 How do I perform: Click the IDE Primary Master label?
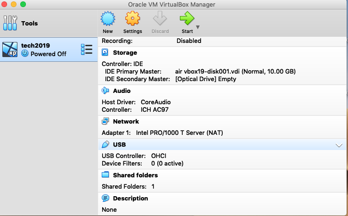click(133, 72)
